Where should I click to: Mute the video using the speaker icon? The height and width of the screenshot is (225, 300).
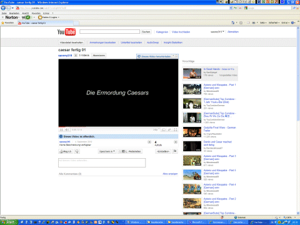[x=67, y=129]
